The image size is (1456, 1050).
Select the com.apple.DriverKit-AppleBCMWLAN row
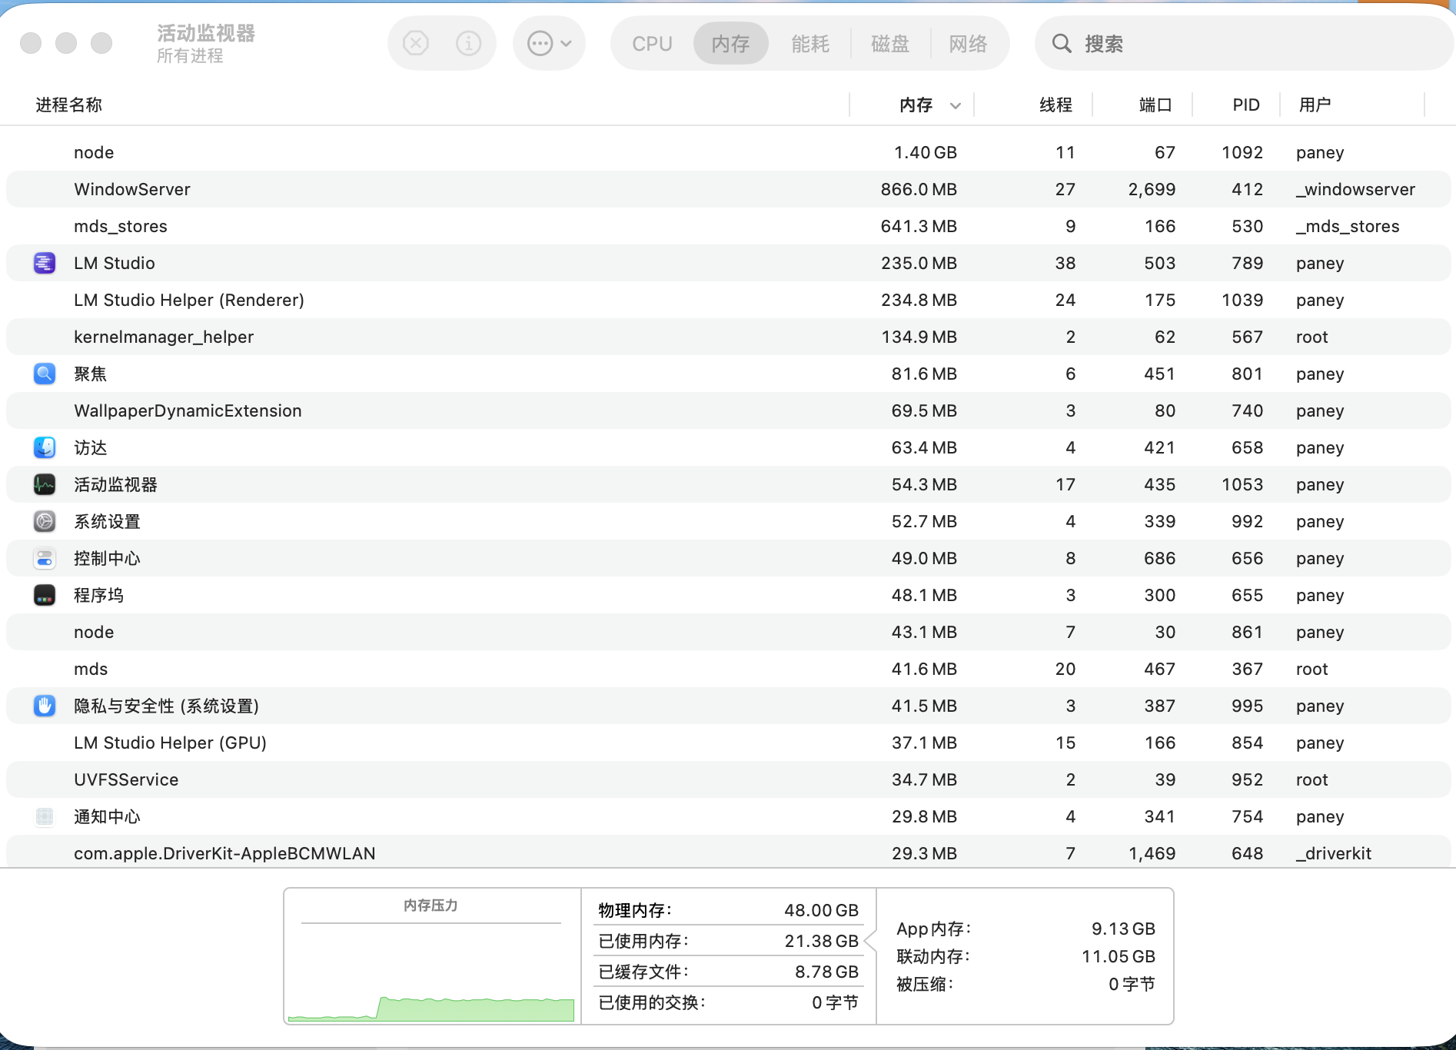point(728,852)
